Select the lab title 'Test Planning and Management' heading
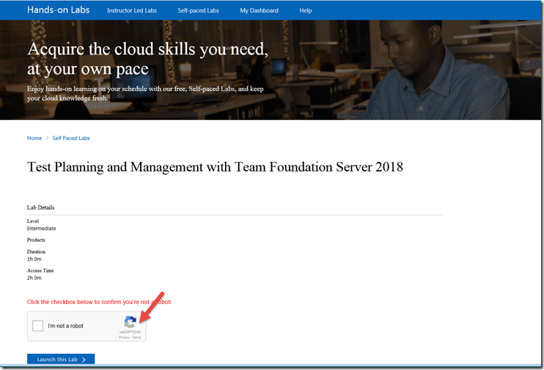Screen dimensions: 544x370 pyautogui.click(x=215, y=167)
